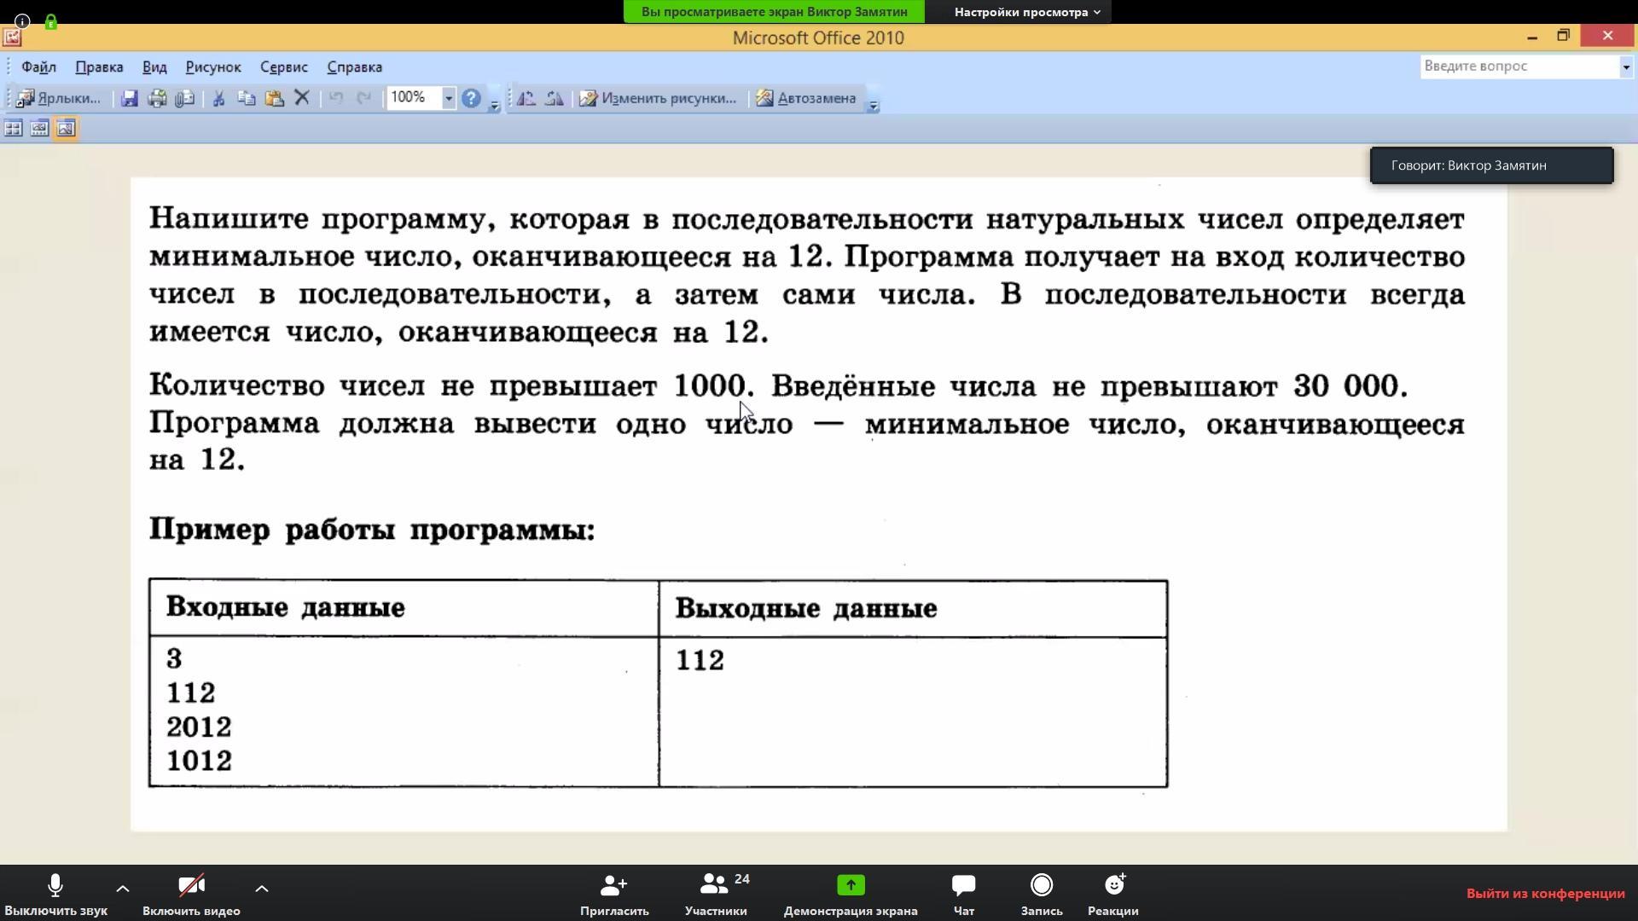The width and height of the screenshot is (1638, 921).
Task: Mute the microphone in Zoom
Action: (55, 893)
